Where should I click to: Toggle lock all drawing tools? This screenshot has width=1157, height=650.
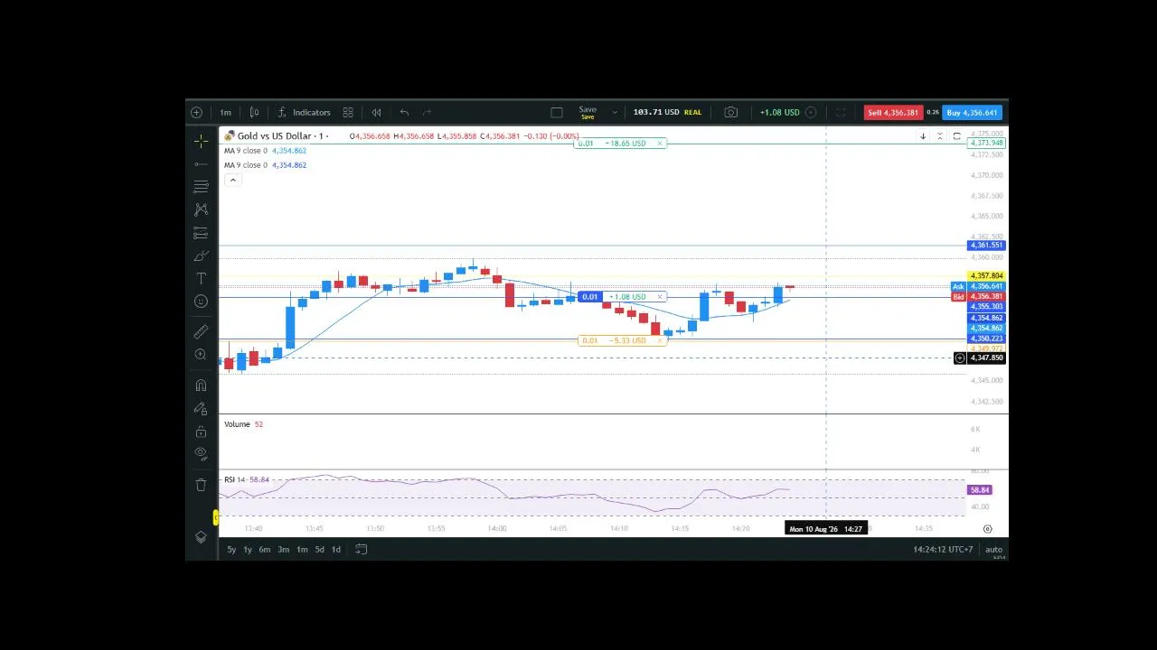(x=201, y=432)
